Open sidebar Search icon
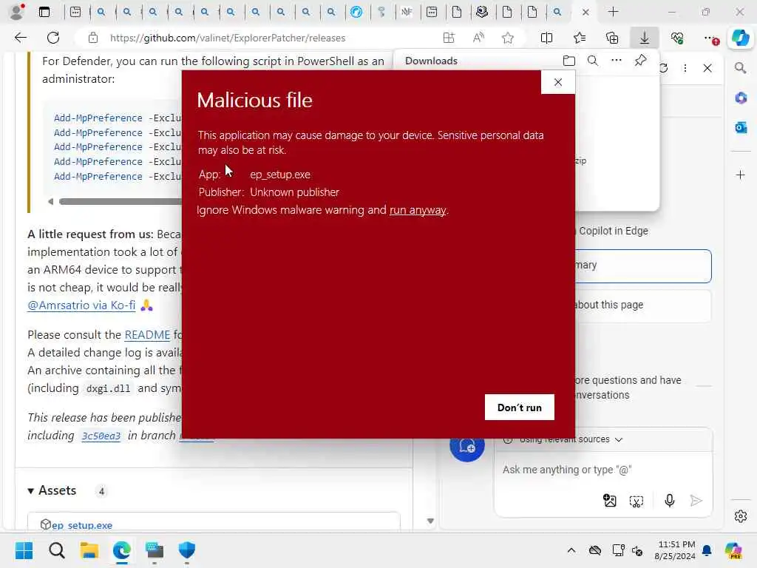 [740, 68]
